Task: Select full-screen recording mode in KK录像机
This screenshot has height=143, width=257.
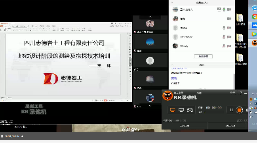Action: 173,110
